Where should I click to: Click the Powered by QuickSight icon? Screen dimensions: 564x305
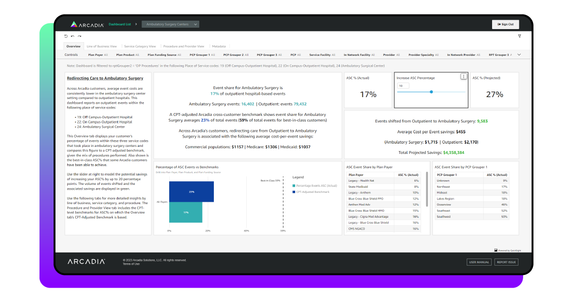[x=496, y=250]
